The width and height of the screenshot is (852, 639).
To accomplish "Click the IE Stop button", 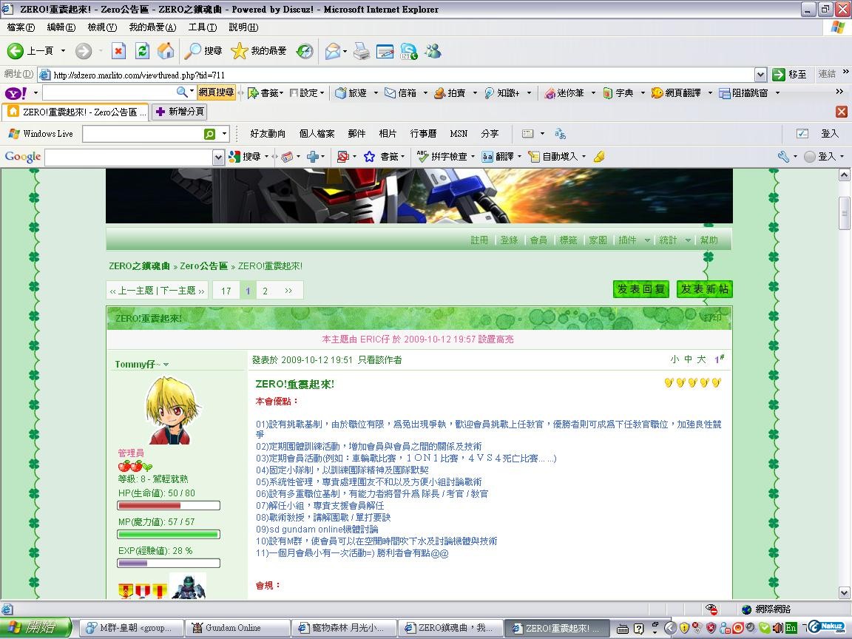I will pyautogui.click(x=118, y=51).
